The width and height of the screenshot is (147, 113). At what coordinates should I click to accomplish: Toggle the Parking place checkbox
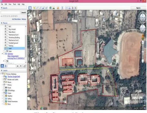[x=6, y=45]
